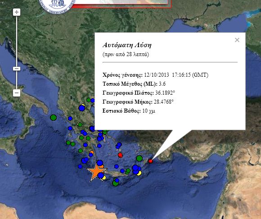Click the yellow marker east of Crete
261x219 pixels.
click(x=139, y=173)
